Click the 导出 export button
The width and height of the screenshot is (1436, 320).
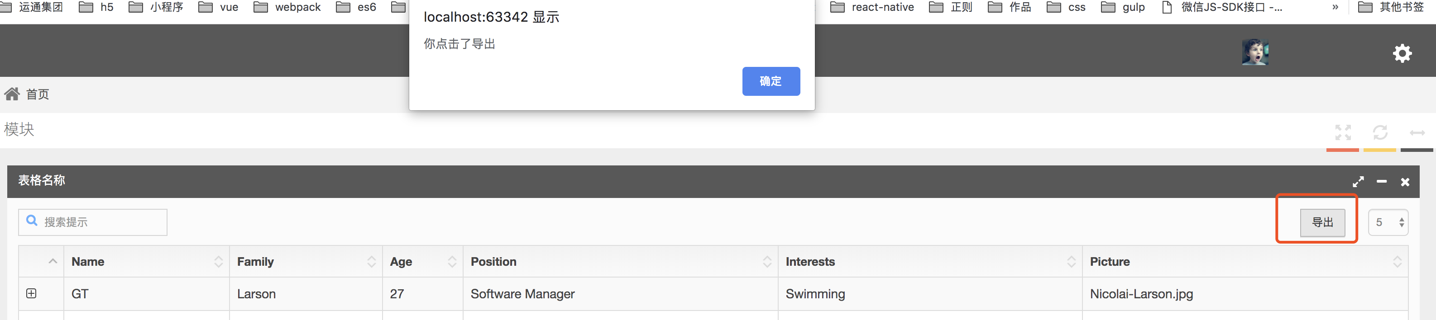click(x=1322, y=223)
